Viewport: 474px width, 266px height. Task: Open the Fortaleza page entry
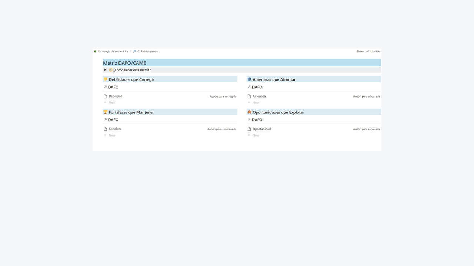(x=115, y=129)
